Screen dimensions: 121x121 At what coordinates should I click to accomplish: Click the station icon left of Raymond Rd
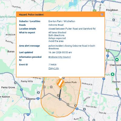(x=84, y=109)
